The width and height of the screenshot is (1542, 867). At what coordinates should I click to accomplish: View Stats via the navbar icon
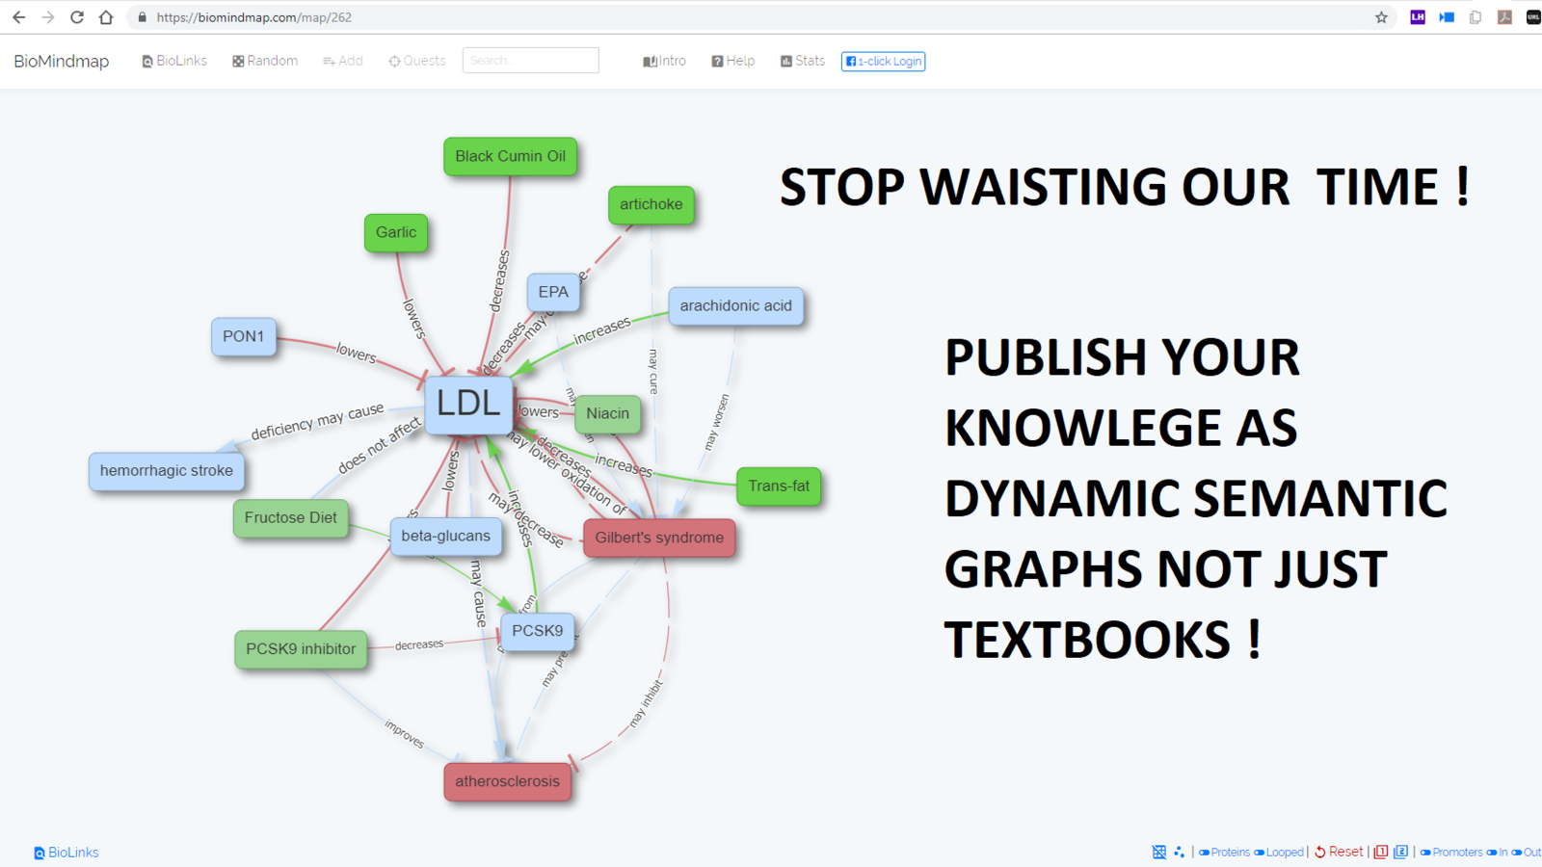coord(802,60)
